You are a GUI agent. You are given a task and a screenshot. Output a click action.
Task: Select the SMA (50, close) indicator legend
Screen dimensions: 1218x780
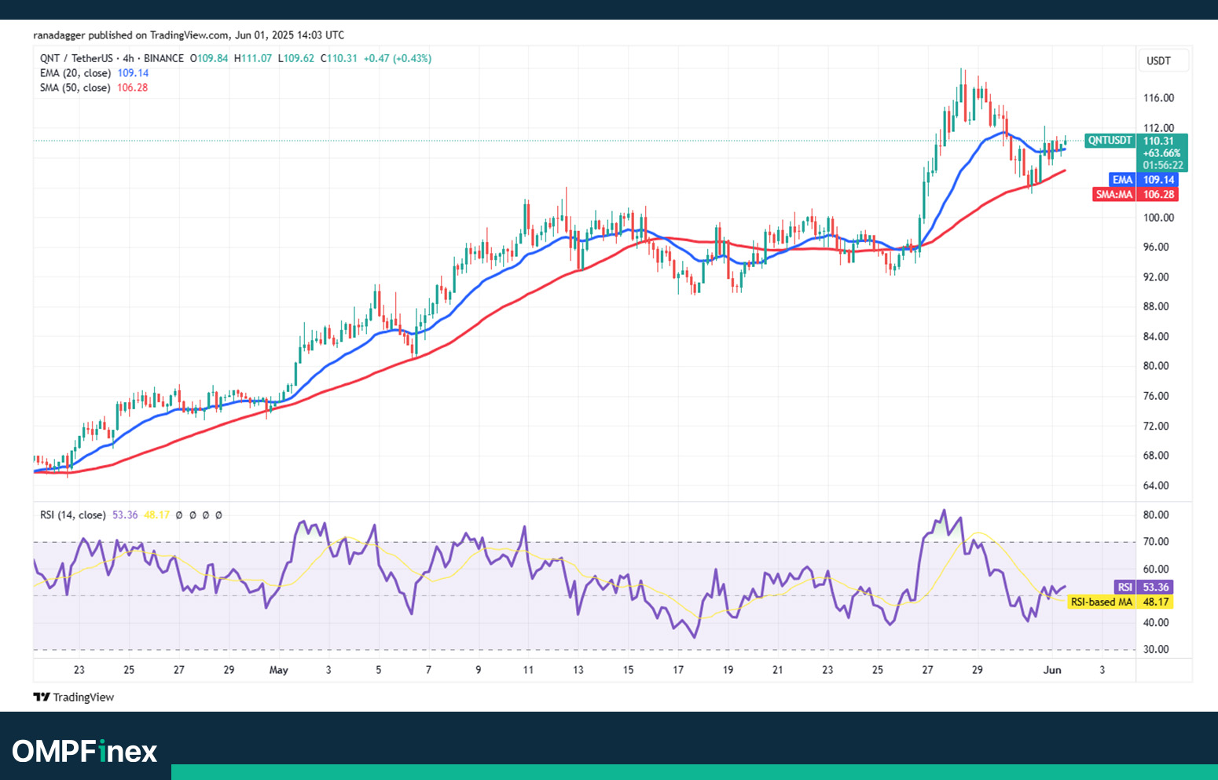(75, 88)
